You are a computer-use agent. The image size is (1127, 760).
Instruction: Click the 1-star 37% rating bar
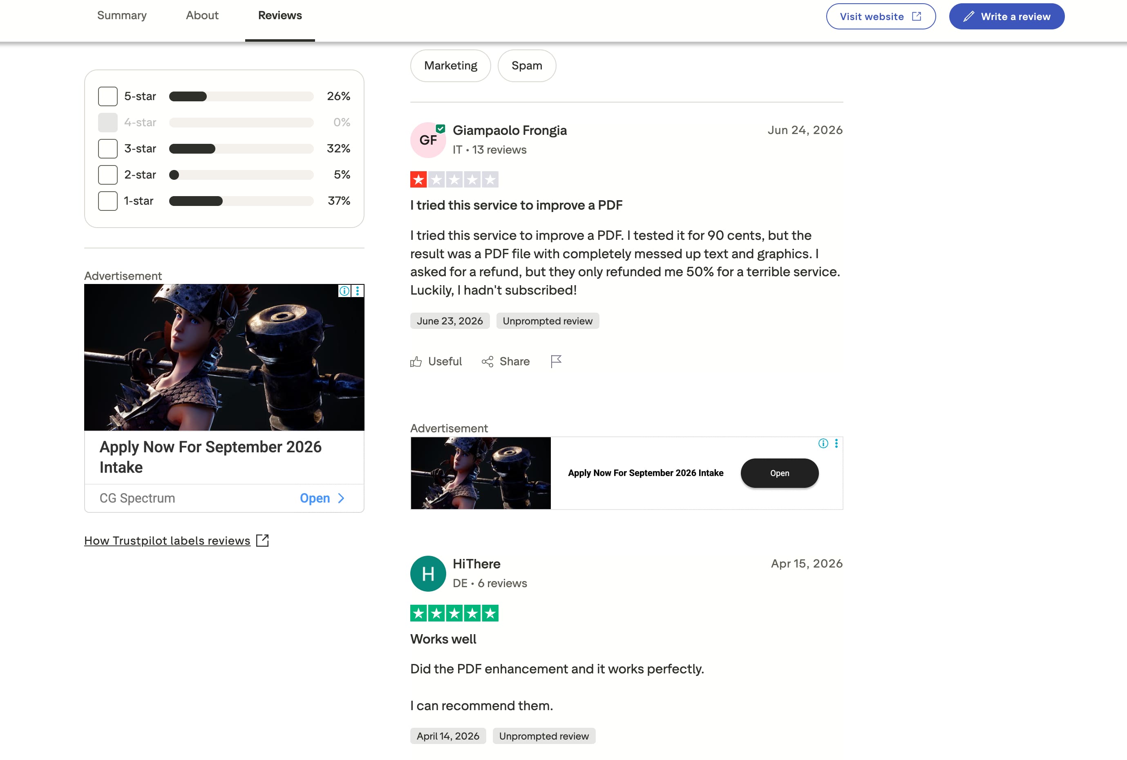(x=241, y=201)
